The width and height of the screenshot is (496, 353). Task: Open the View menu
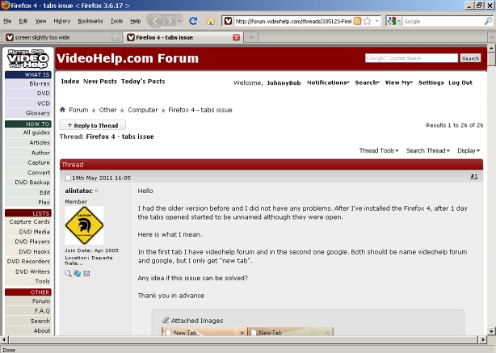click(40, 21)
